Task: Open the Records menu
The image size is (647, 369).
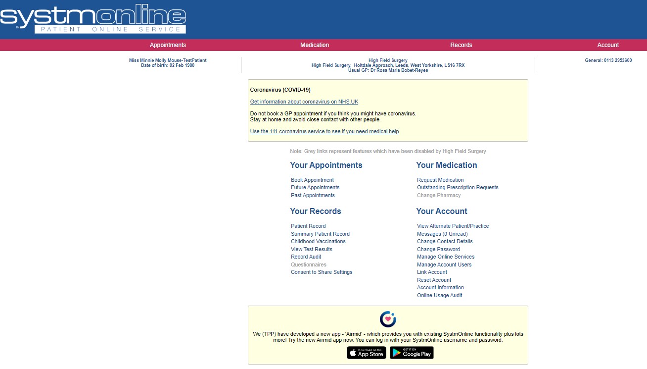Action: 461,45
